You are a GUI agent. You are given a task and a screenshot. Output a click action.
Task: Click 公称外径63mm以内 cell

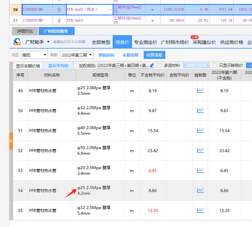tap(129, 20)
